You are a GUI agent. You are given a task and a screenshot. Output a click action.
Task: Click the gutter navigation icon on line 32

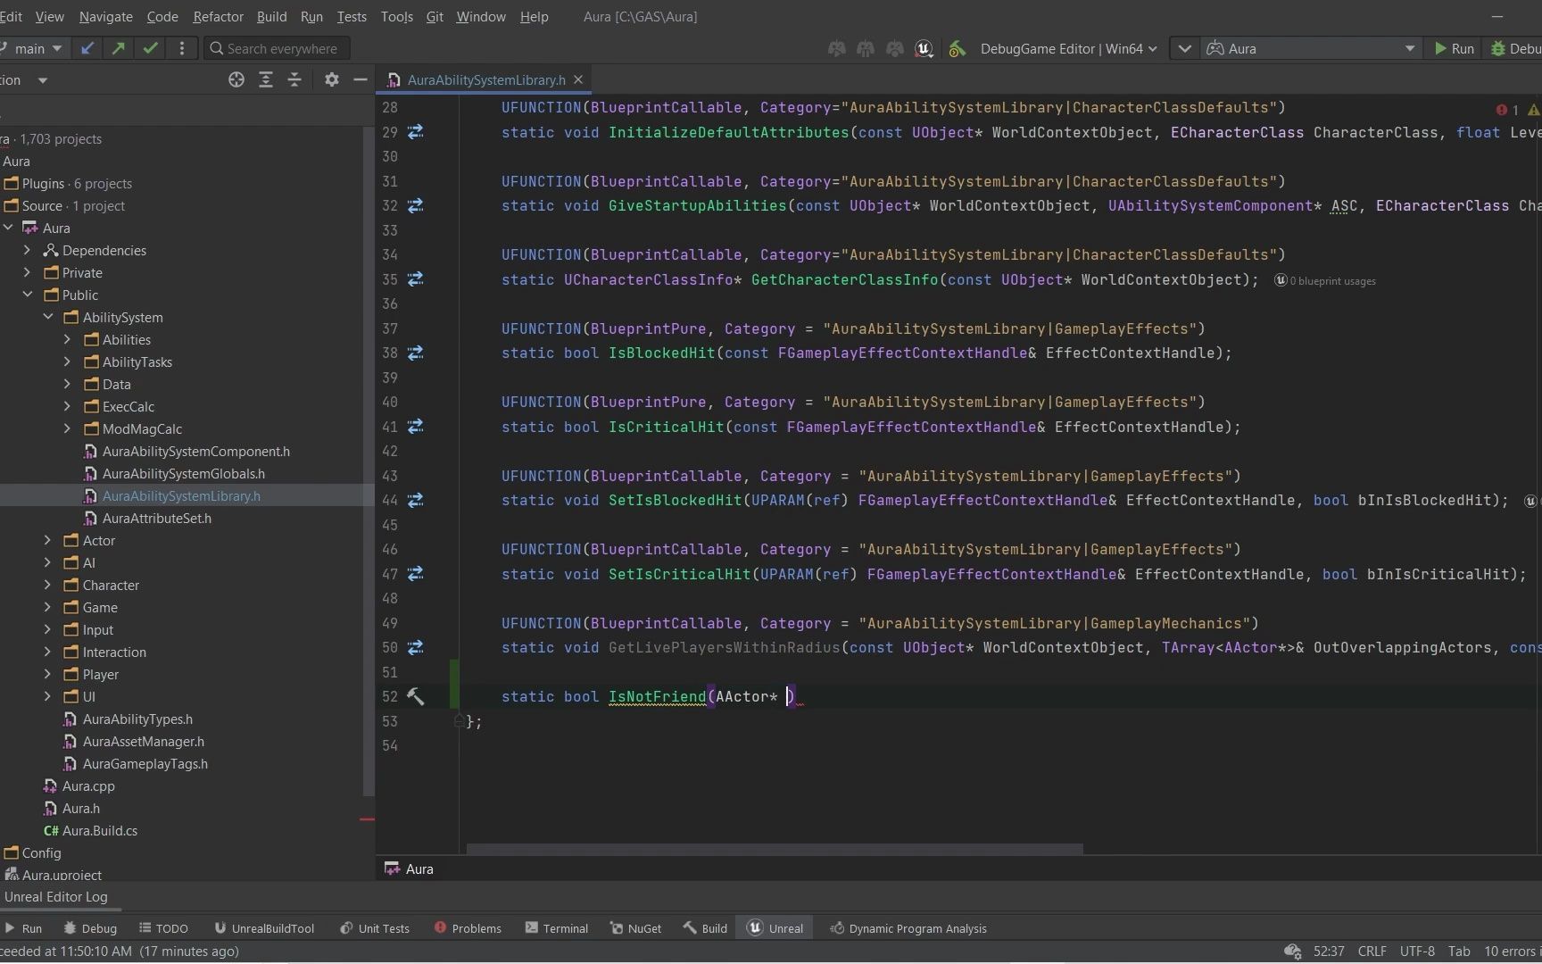coord(415,206)
